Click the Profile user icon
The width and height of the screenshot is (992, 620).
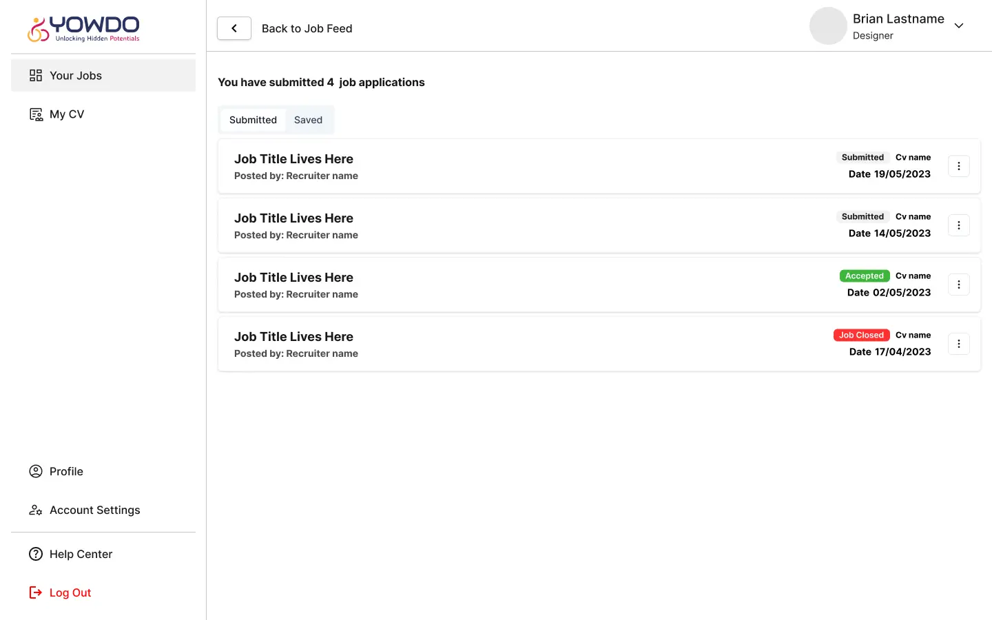click(36, 471)
